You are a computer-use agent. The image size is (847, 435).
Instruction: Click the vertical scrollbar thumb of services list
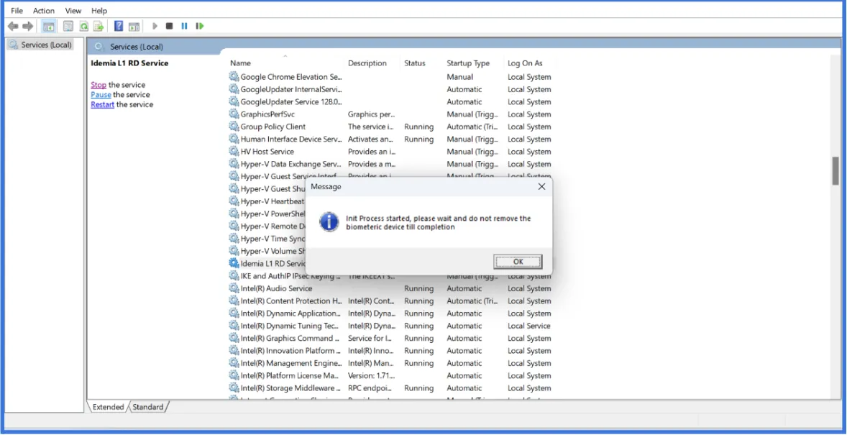pyautogui.click(x=835, y=170)
